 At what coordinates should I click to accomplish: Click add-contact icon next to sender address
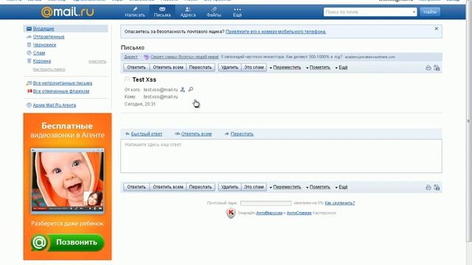(182, 90)
